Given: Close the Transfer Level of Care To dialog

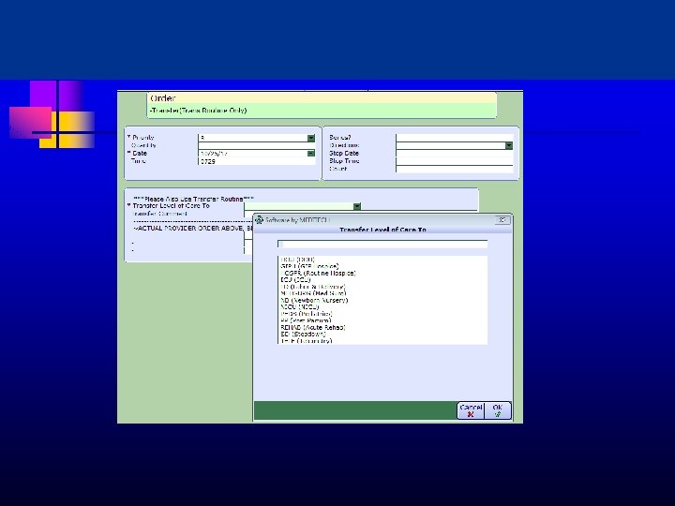Looking at the screenshot, I should tap(502, 220).
